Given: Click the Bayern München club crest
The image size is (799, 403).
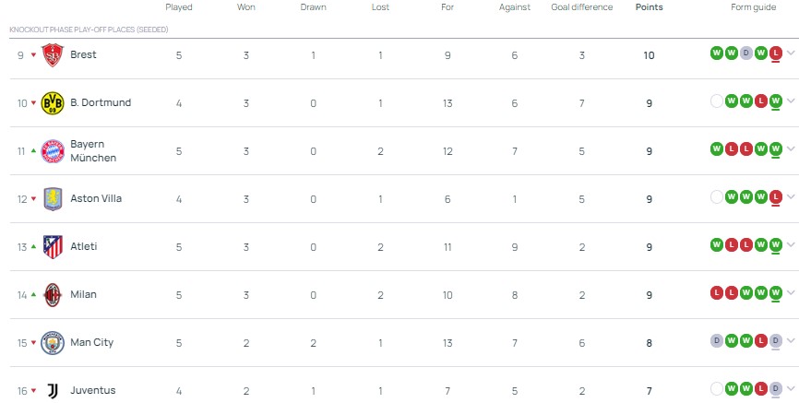Looking at the screenshot, I should (53, 150).
